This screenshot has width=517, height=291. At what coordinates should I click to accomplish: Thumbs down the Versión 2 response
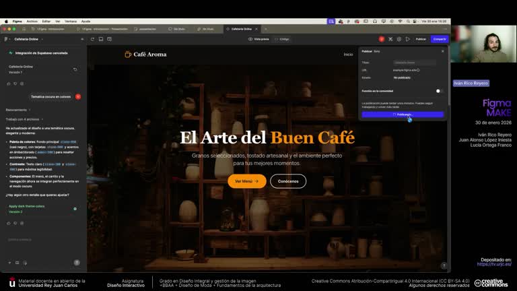click(15, 224)
